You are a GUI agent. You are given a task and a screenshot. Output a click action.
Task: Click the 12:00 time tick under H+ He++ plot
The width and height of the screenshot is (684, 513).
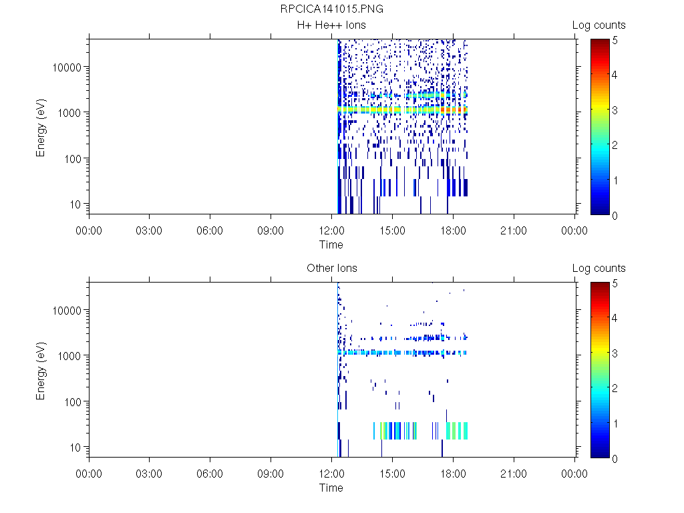click(x=331, y=230)
